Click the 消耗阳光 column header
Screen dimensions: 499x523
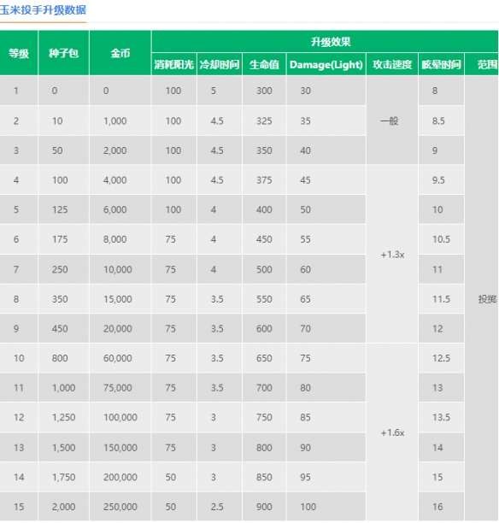[x=174, y=64]
